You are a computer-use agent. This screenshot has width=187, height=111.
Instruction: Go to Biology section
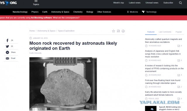point(90,12)
